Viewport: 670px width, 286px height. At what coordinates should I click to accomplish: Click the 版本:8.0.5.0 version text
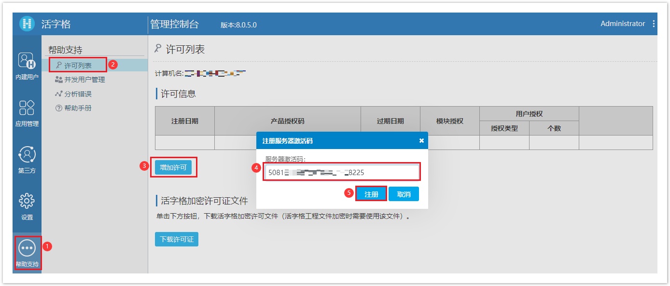[238, 25]
